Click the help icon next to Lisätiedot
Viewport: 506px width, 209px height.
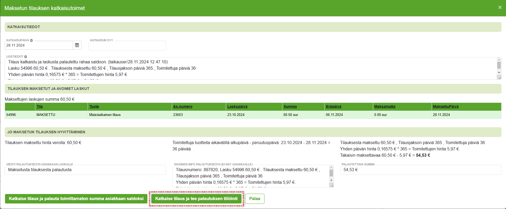point(26,57)
